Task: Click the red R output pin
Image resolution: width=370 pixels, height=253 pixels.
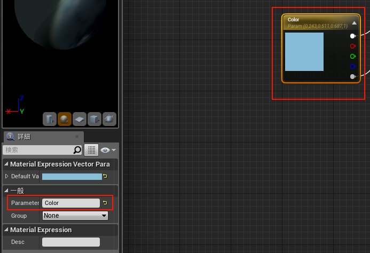Action: coord(353,46)
